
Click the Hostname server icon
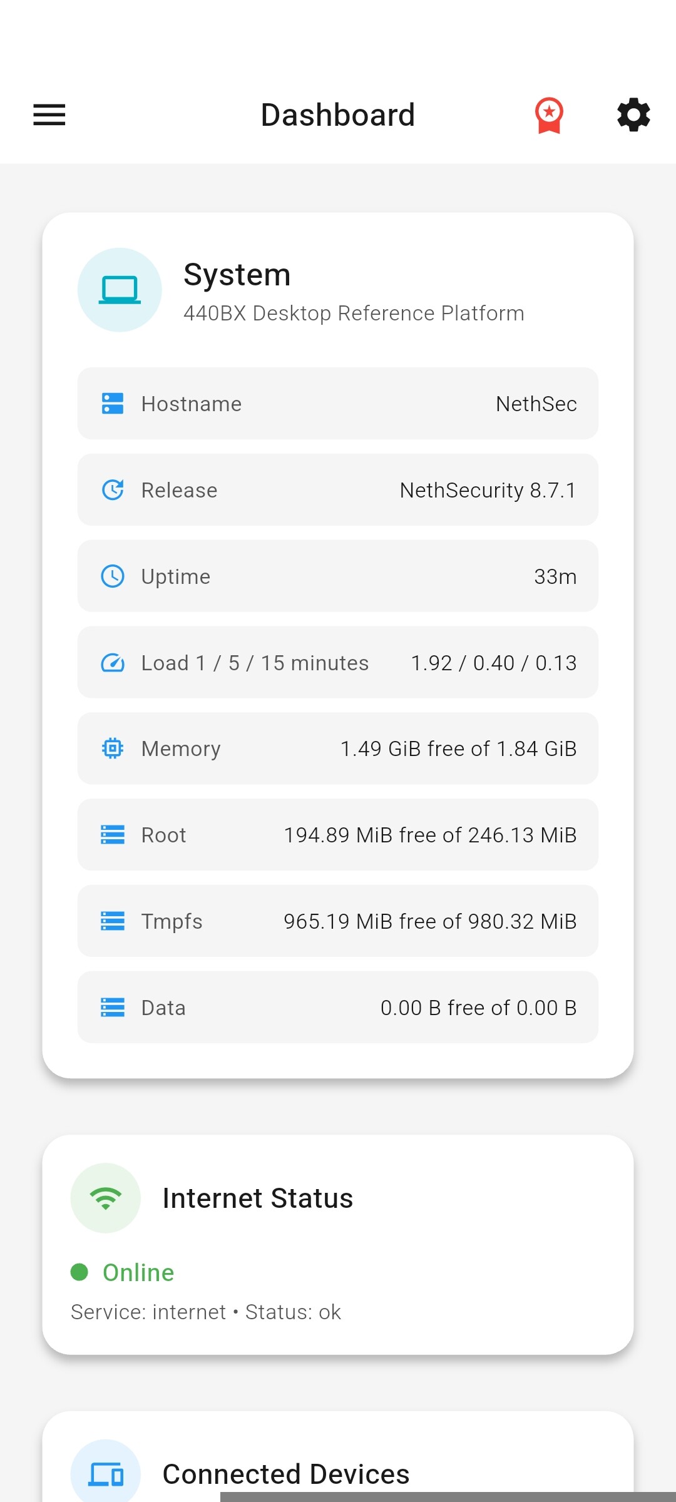tap(113, 404)
